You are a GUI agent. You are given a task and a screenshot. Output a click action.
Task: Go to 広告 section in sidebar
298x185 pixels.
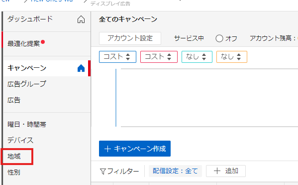tap(14, 100)
